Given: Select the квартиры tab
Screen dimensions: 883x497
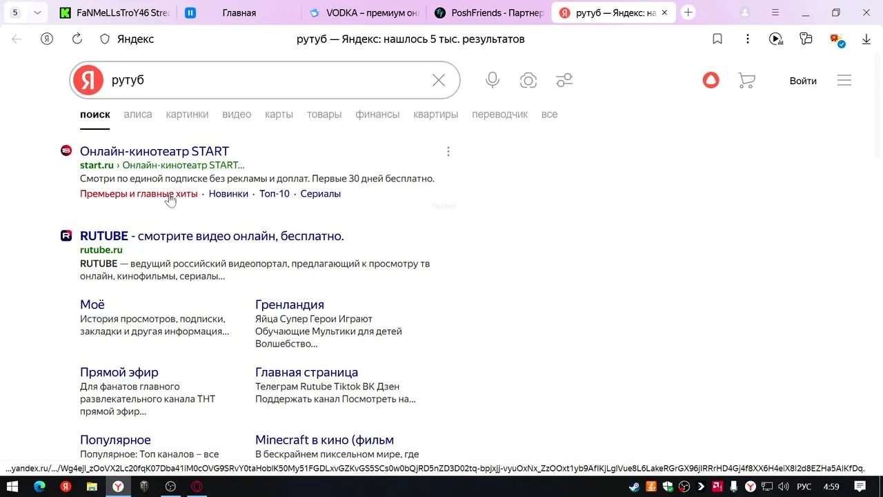Looking at the screenshot, I should click(435, 114).
